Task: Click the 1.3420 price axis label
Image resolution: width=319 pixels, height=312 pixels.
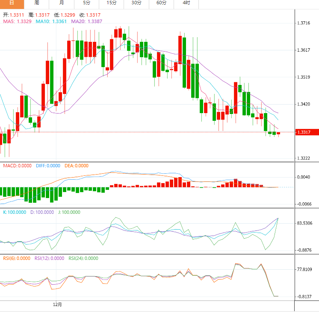Action: (x=304, y=104)
